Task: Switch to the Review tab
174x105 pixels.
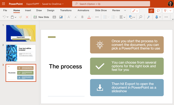Action: [116, 10]
